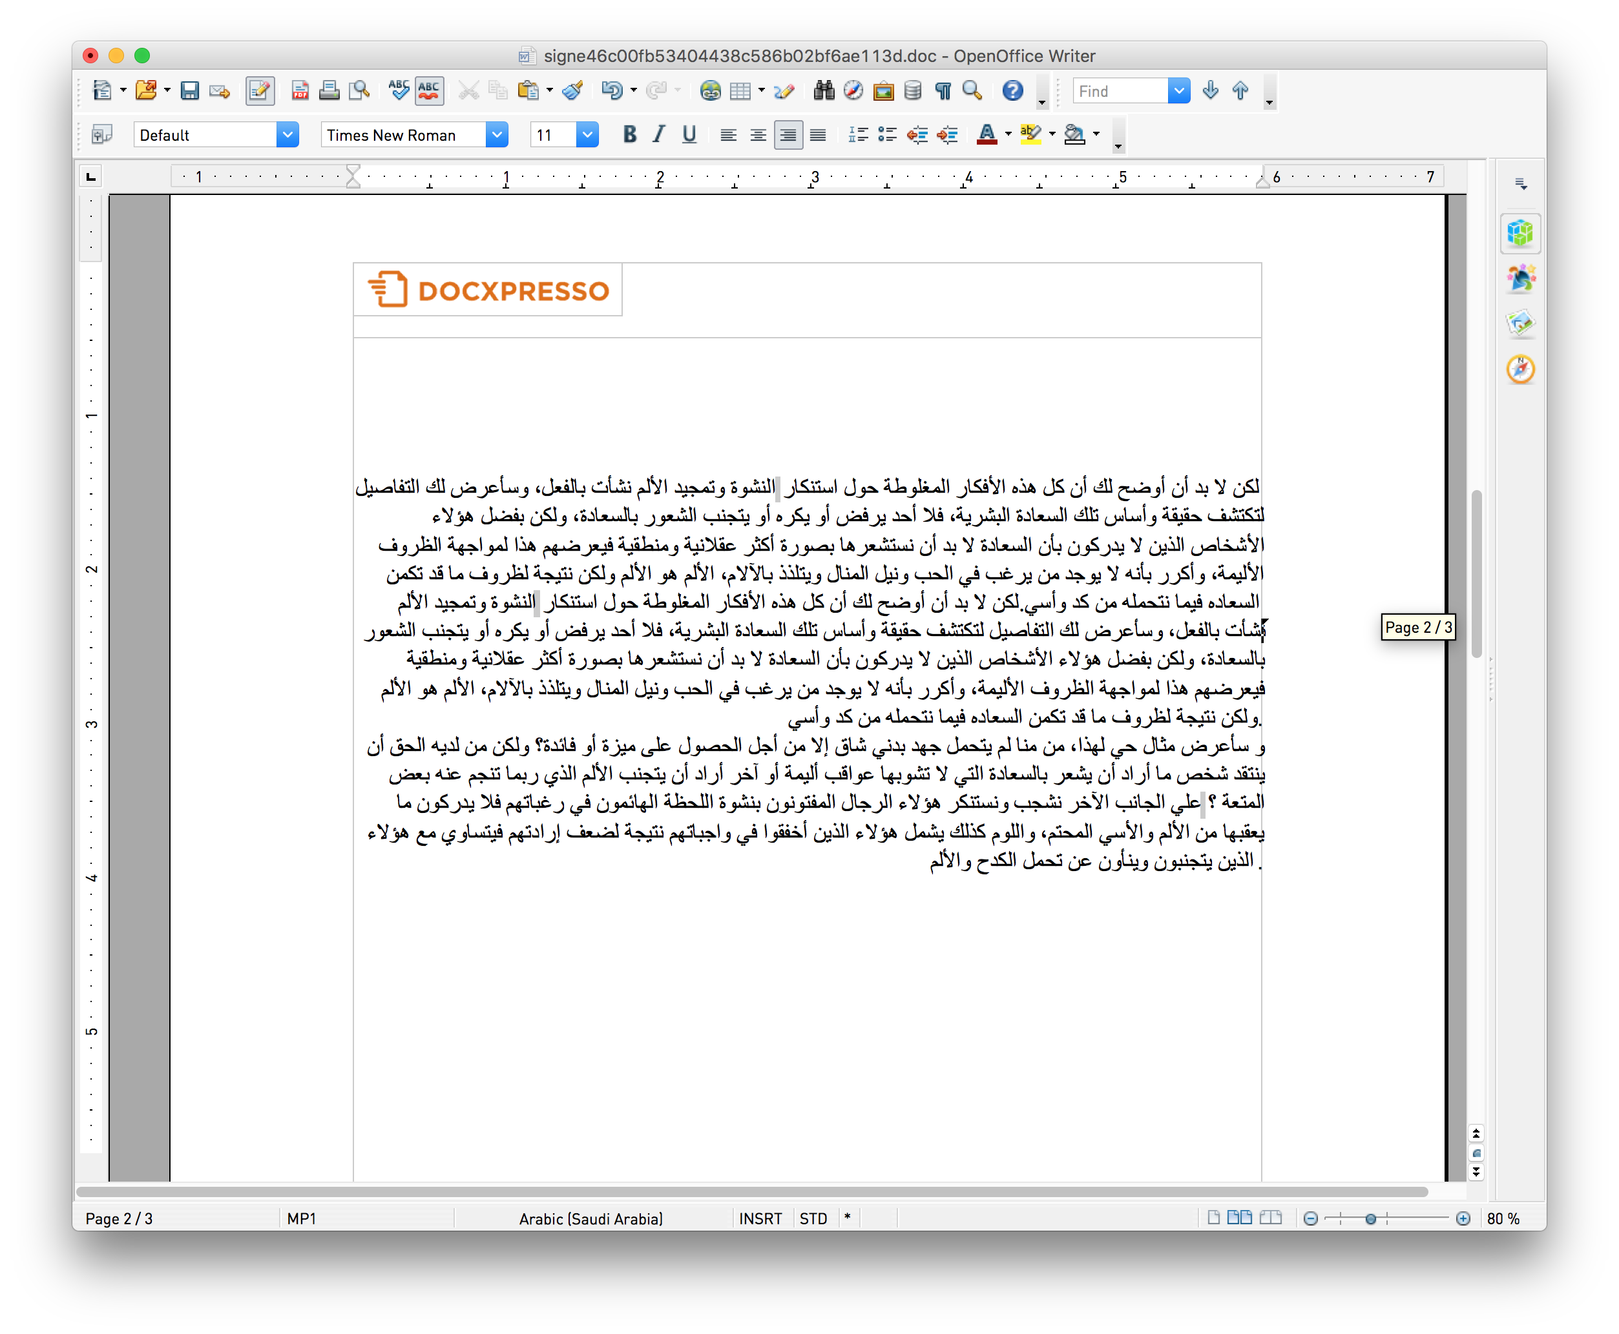Image resolution: width=1619 pixels, height=1334 pixels.
Task: Toggle bulleted list
Action: tap(887, 135)
